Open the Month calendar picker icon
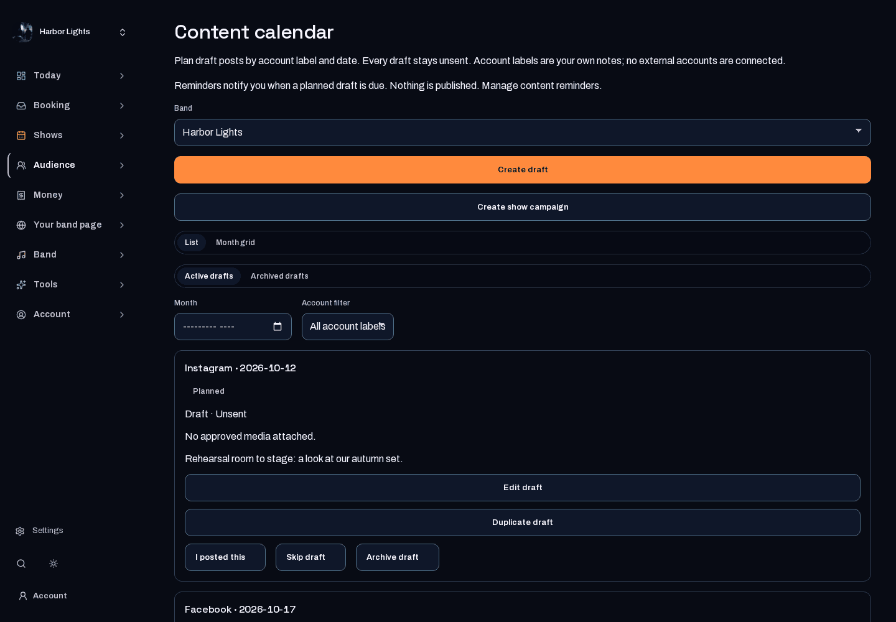Screen dimensions: 896x622 tap(278, 327)
